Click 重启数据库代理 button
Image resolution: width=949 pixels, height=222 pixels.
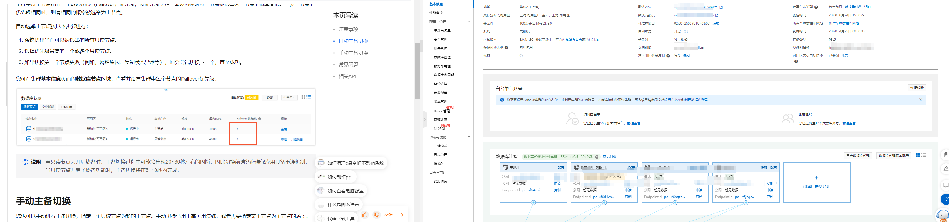[x=858, y=156]
